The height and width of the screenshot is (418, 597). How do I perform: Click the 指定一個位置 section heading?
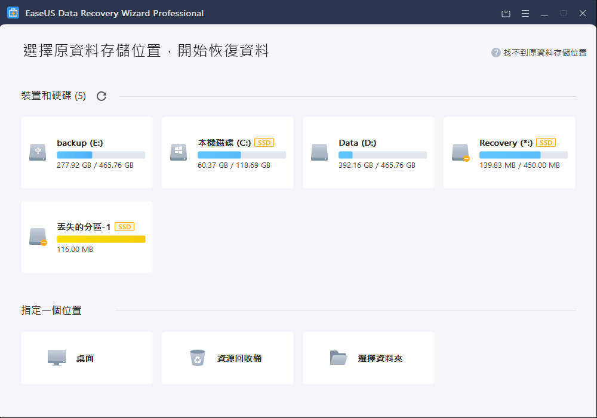click(51, 311)
